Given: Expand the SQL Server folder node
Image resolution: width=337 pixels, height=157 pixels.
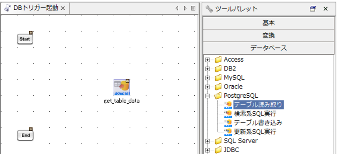Looking at the screenshot, I should (208, 141).
